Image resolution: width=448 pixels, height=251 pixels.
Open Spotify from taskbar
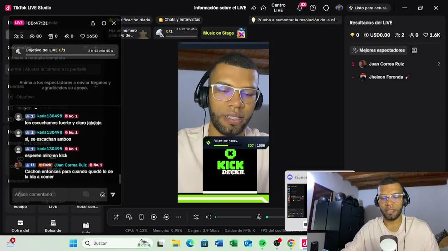click(x=262, y=243)
